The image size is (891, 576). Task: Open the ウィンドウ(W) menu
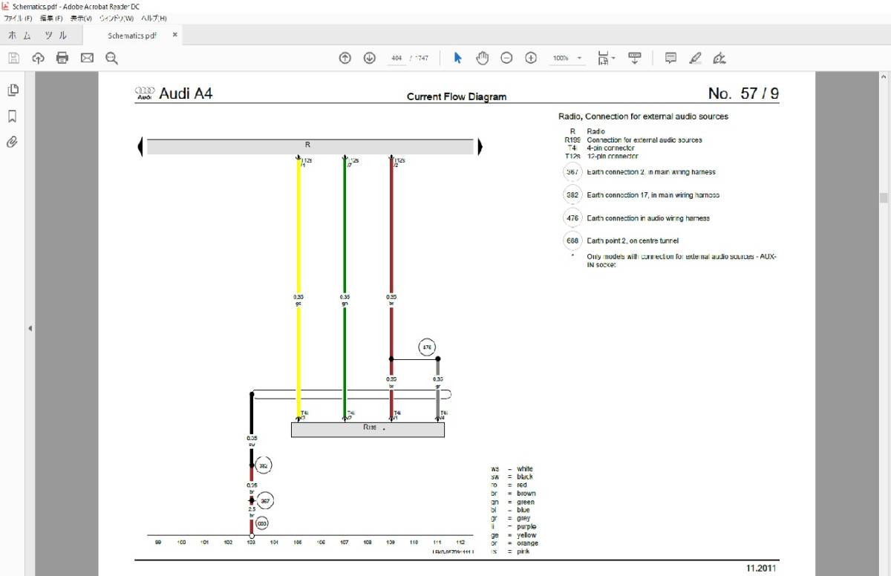117,18
